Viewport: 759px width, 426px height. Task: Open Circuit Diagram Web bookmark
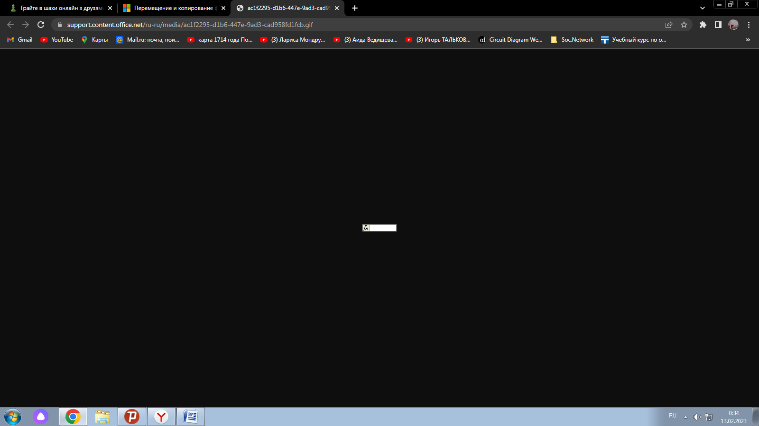click(x=510, y=40)
